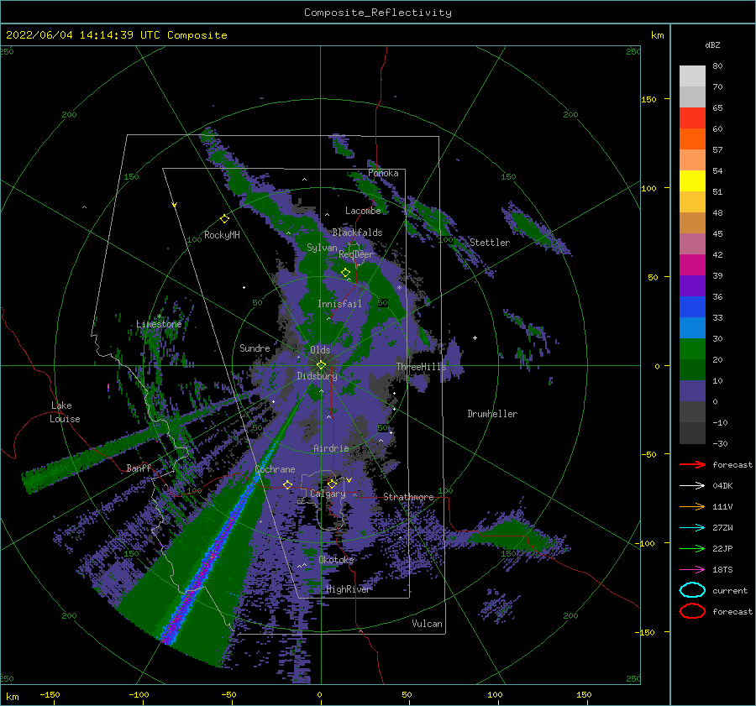Click the Lake Louise label

[x=65, y=412]
